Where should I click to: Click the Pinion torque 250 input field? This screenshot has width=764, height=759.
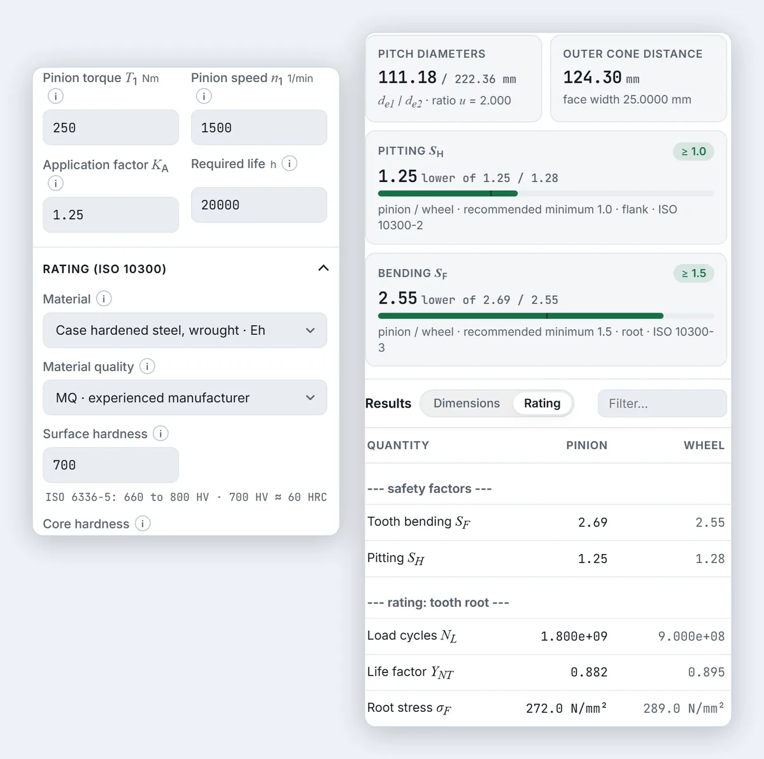pos(111,127)
